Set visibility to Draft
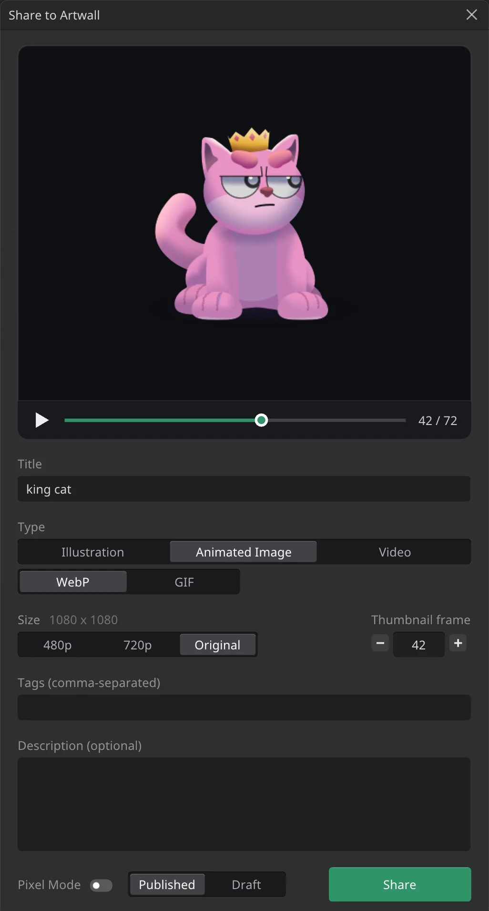Image resolution: width=489 pixels, height=911 pixels. 246,884
